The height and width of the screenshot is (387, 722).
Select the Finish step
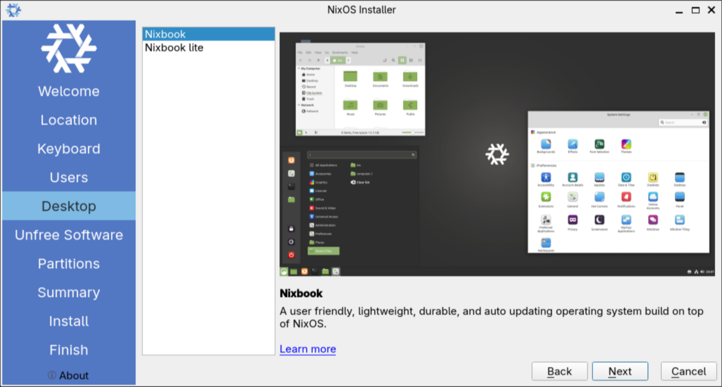(69, 350)
